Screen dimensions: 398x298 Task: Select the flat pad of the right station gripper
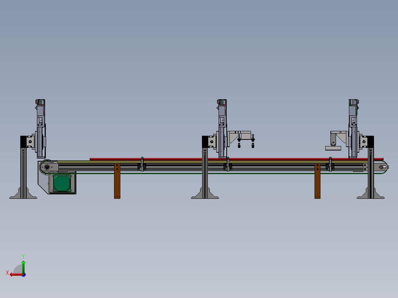pos(333,148)
